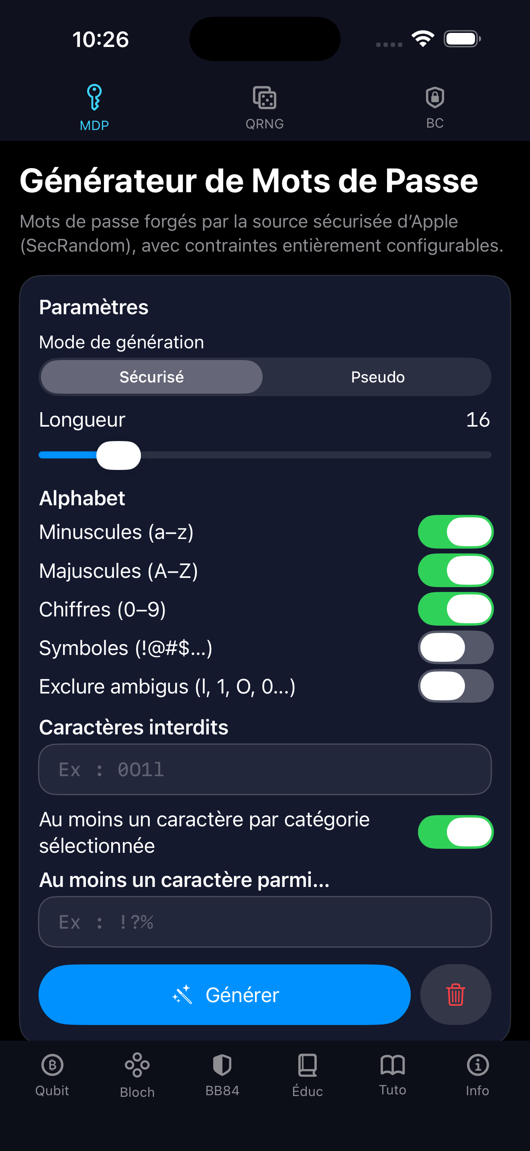Tap the red trash icon
Screen dimensions: 530x1151
455,994
